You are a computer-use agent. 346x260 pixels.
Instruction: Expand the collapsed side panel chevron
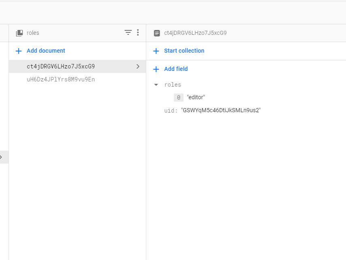coord(1,157)
